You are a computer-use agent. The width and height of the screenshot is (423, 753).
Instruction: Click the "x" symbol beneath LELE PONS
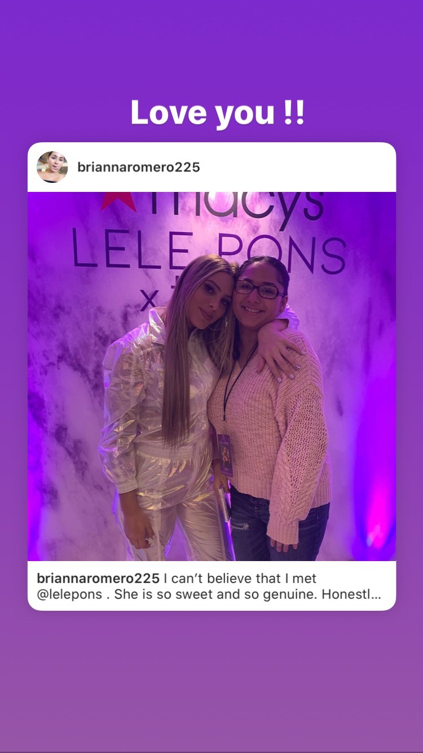(x=148, y=300)
